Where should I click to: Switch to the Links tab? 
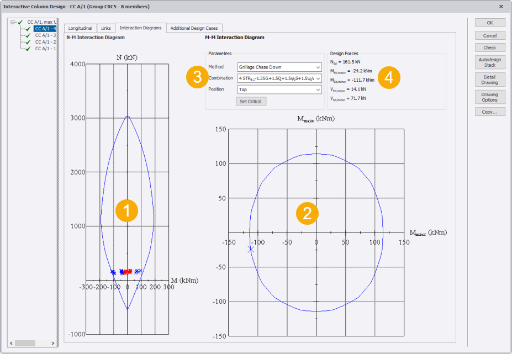106,28
